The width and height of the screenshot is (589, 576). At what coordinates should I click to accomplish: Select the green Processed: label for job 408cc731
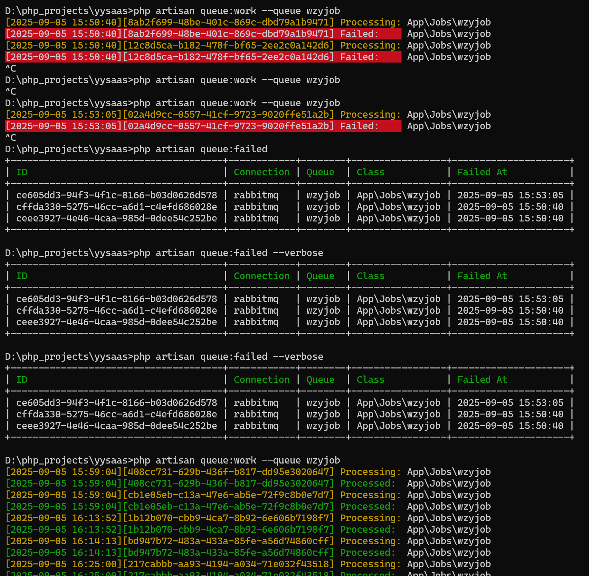coord(367,483)
